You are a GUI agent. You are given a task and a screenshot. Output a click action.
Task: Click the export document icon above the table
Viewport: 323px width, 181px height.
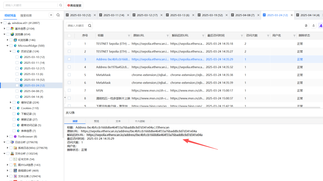306,26
